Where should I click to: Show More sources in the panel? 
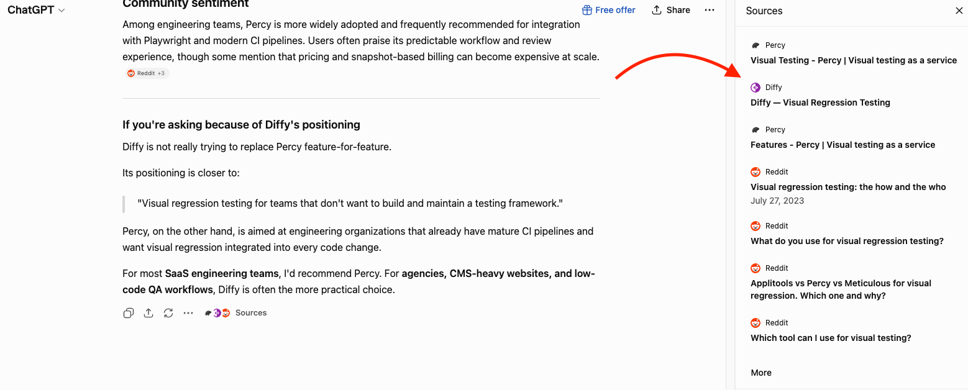[761, 373]
